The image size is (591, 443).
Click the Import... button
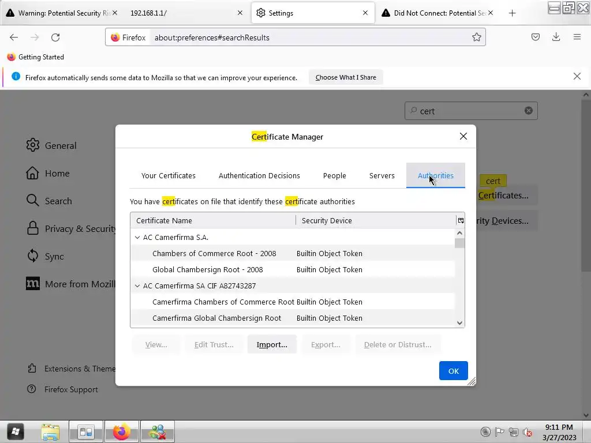272,344
